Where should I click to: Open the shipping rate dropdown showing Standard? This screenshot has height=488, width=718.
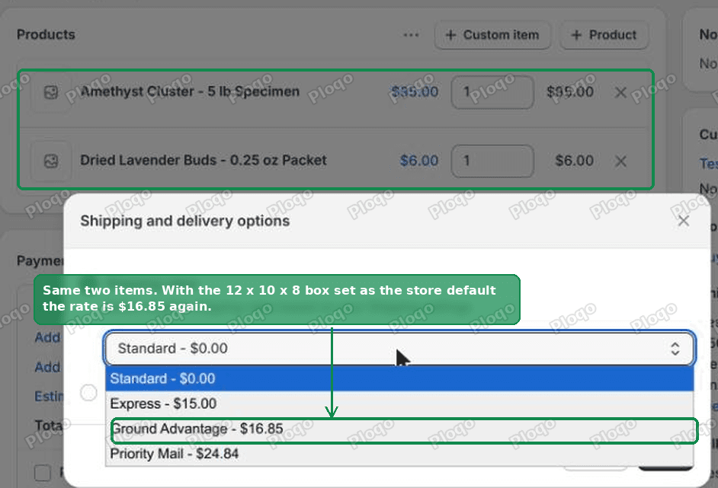399,349
